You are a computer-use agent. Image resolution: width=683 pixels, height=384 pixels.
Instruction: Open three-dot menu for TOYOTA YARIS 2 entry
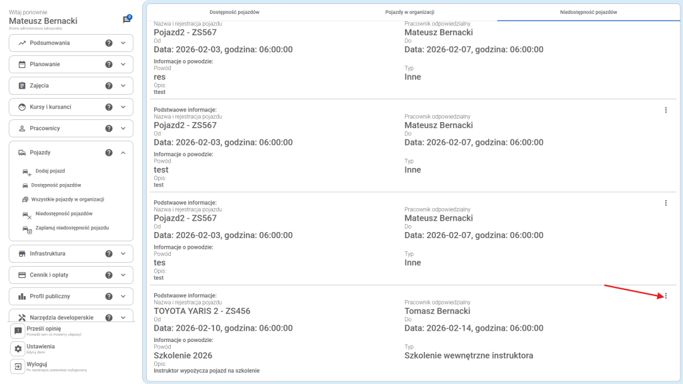tap(666, 296)
